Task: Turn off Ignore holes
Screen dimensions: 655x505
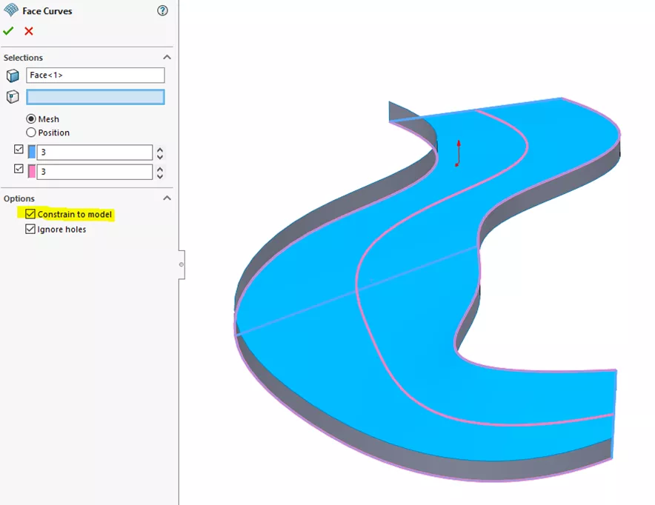Action: coord(30,229)
